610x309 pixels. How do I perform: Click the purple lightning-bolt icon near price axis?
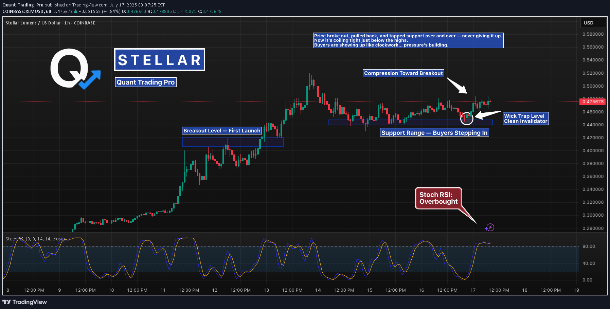point(490,228)
